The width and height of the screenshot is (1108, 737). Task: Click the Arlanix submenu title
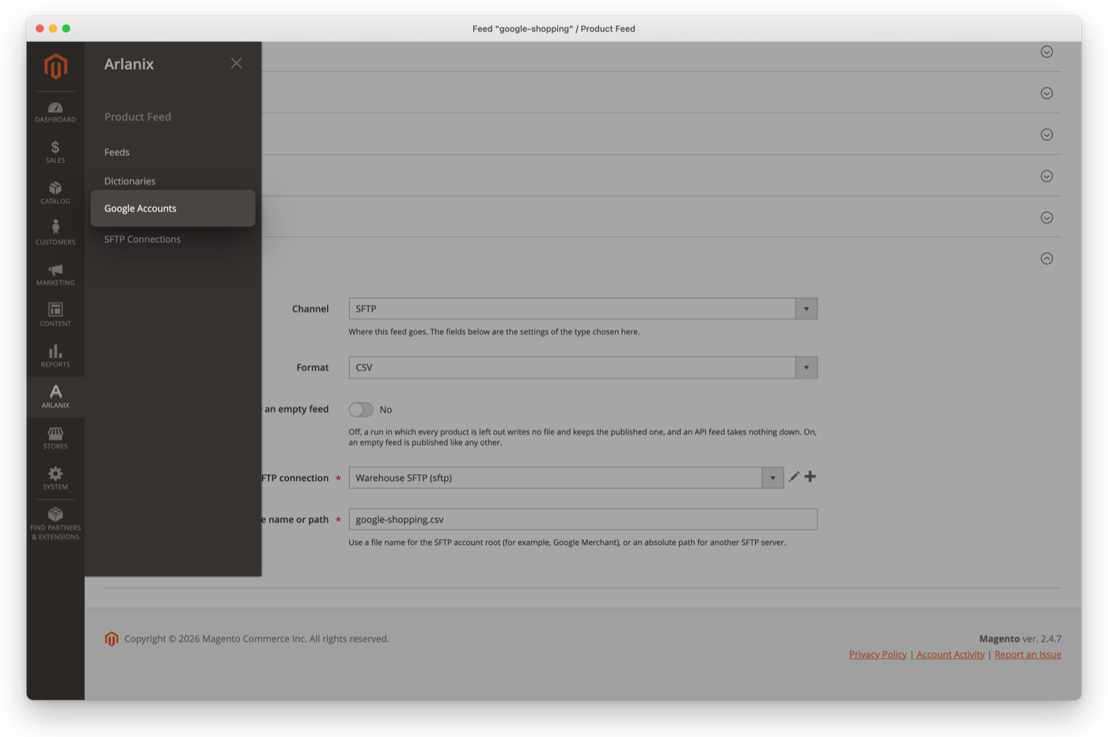pos(129,64)
